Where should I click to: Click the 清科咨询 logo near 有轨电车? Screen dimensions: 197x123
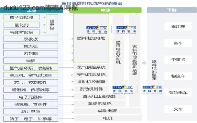point(152,90)
